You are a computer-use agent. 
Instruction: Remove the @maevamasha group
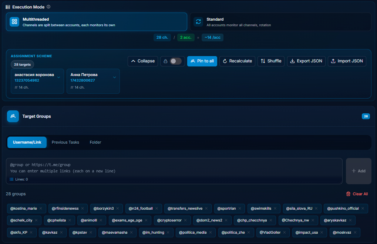[131, 233]
